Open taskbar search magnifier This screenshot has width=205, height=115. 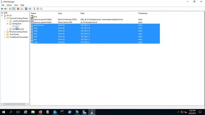pos(11,112)
